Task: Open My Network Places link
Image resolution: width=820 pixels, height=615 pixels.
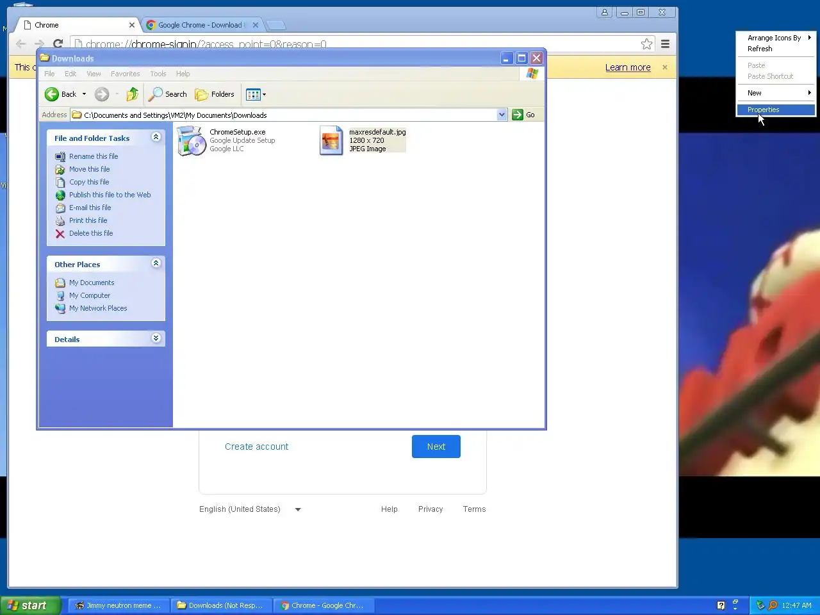Action: point(98,308)
